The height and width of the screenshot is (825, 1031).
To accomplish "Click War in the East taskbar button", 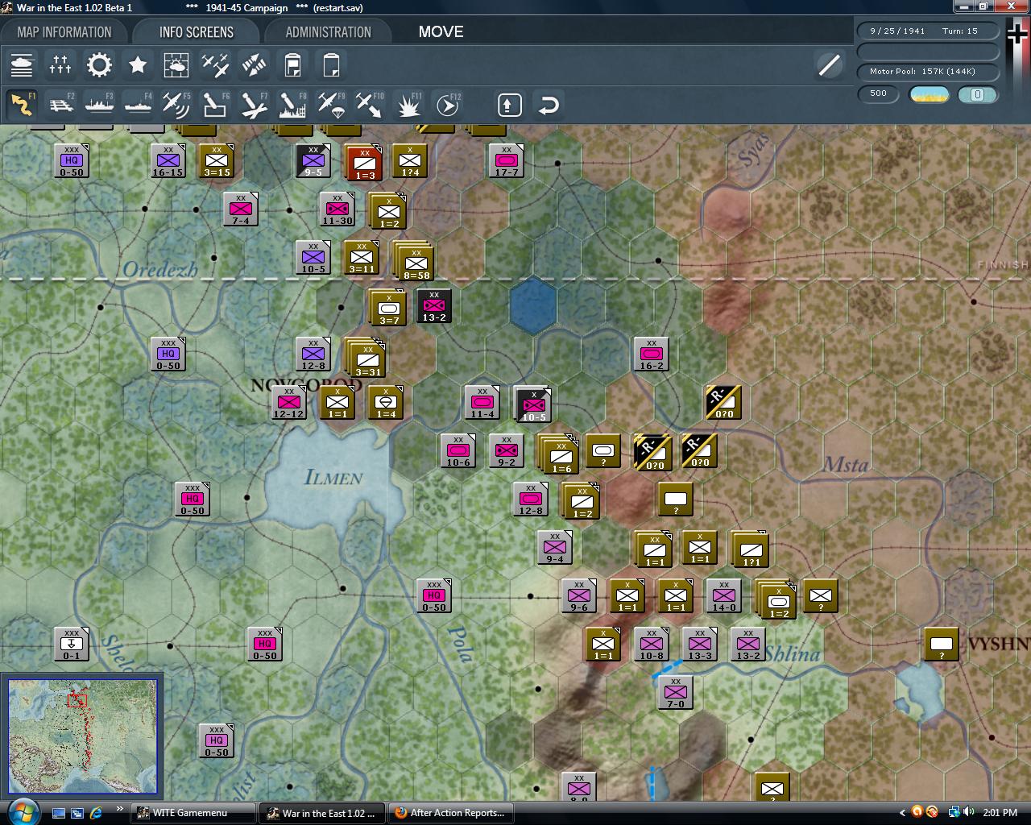I will (x=321, y=813).
